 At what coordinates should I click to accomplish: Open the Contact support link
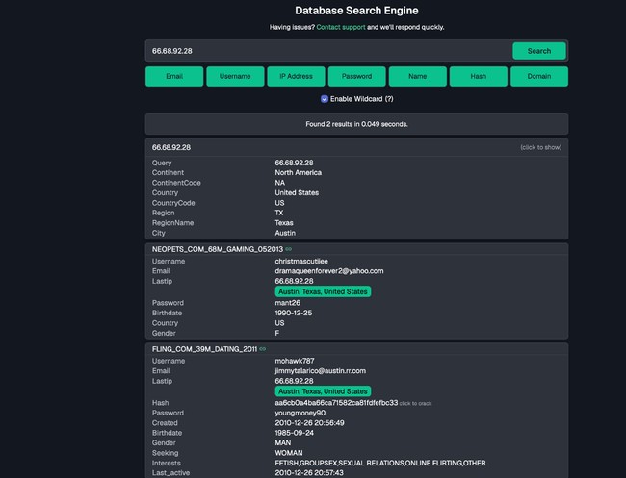[x=341, y=27]
